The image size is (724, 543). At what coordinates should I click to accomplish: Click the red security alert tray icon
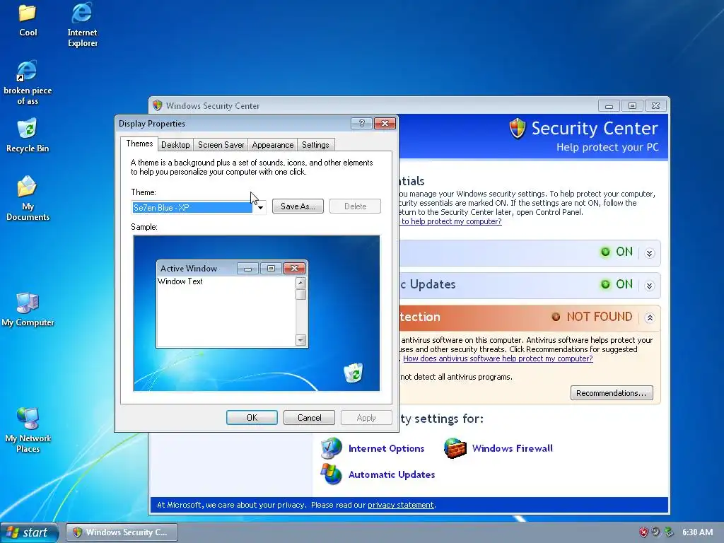[x=643, y=532]
